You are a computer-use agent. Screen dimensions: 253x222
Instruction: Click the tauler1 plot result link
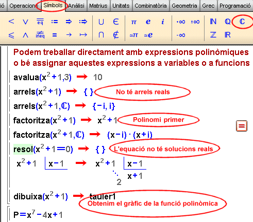point(103,196)
